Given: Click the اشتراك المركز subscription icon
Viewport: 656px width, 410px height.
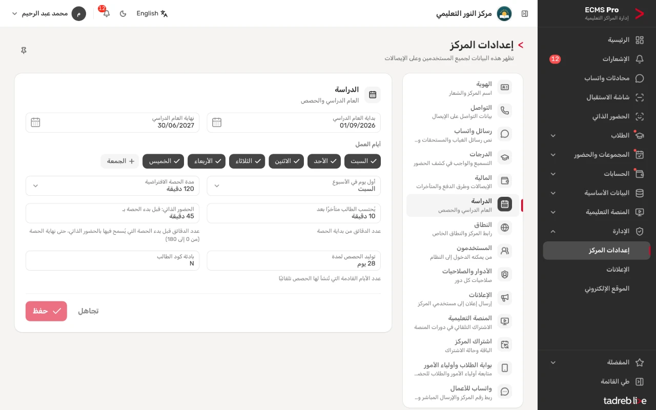Looking at the screenshot, I should [x=505, y=345].
